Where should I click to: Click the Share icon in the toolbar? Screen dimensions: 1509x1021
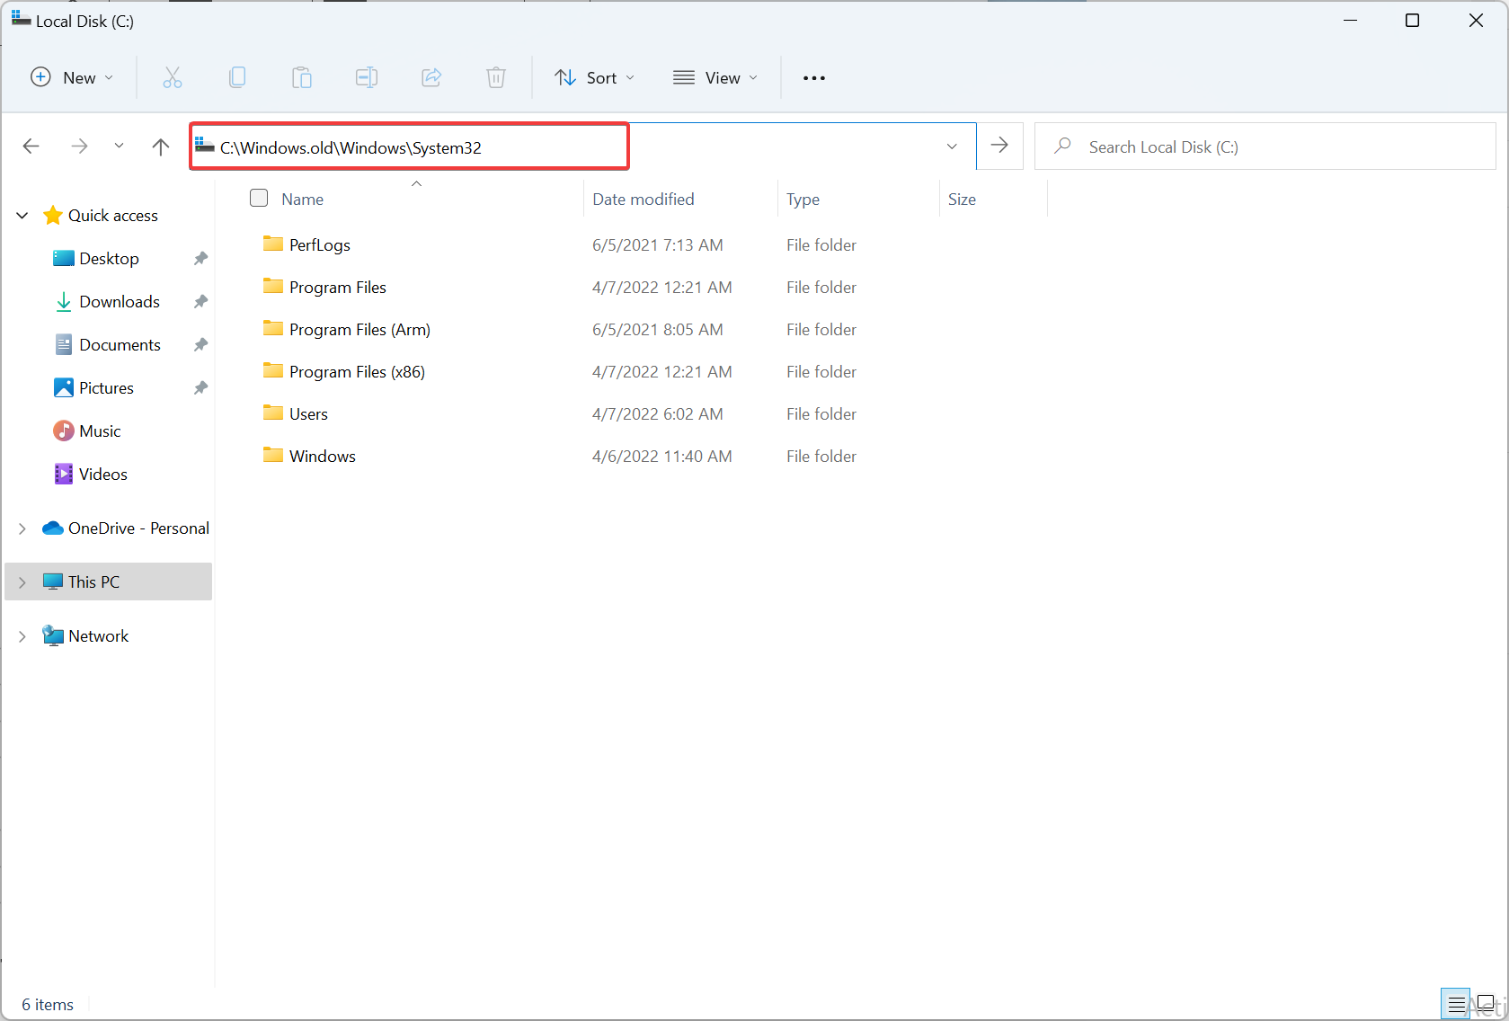pos(431,77)
